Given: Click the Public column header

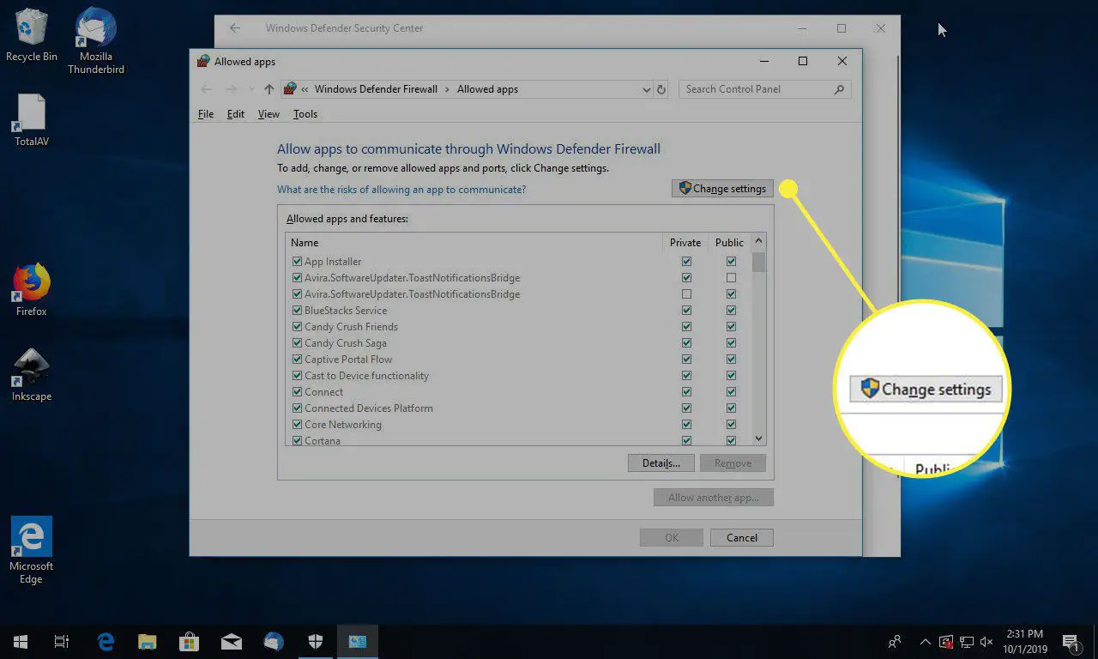Looking at the screenshot, I should (730, 243).
